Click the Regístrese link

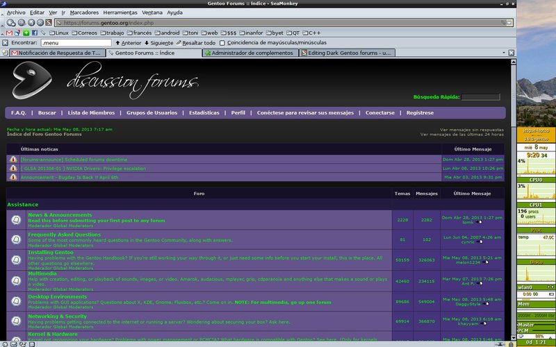click(x=420, y=113)
